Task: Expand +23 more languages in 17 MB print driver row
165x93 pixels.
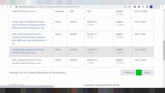Action: tap(120, 37)
